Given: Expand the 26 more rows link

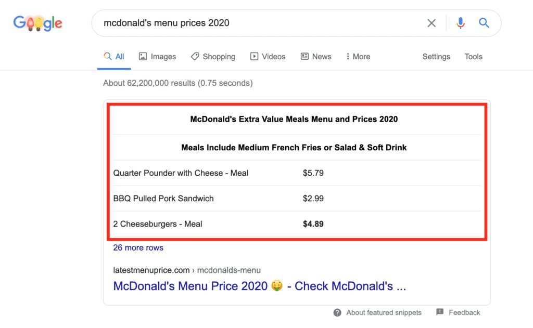Looking at the screenshot, I should click(138, 247).
